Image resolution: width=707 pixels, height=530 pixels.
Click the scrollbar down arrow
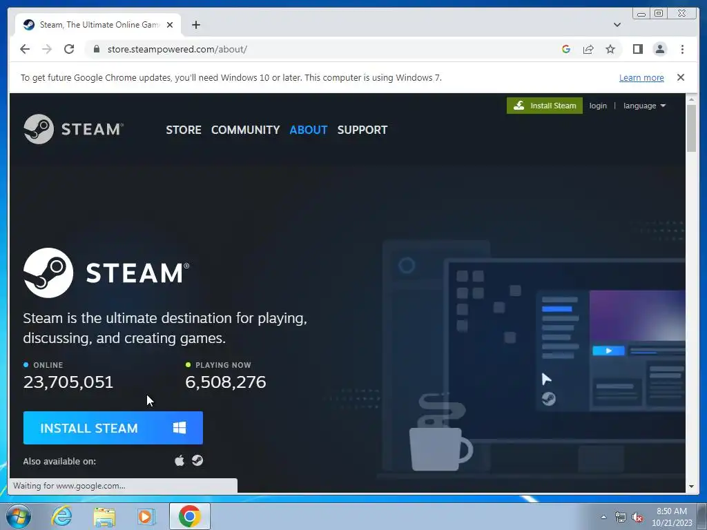click(x=691, y=487)
